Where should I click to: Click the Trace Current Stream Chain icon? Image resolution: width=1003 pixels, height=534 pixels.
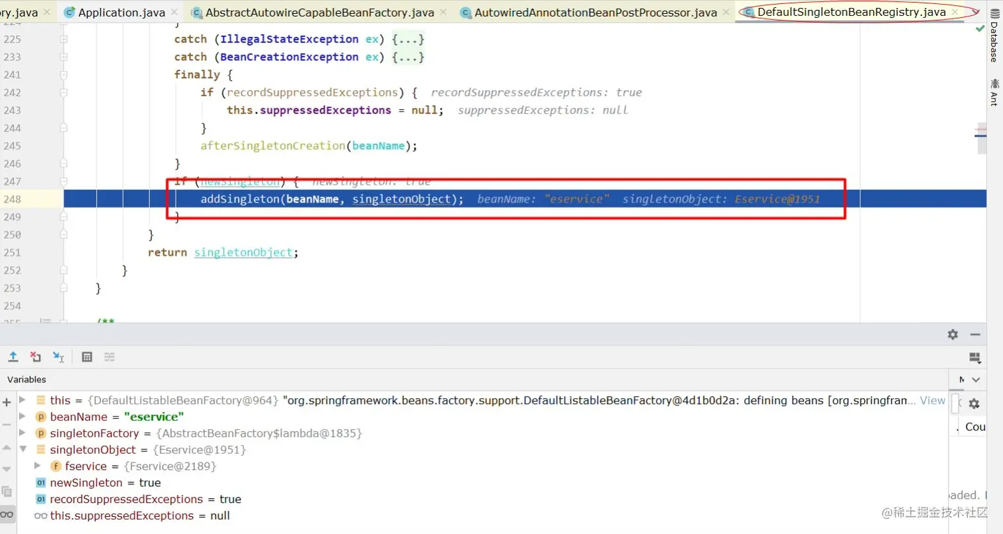pyautogui.click(x=109, y=356)
